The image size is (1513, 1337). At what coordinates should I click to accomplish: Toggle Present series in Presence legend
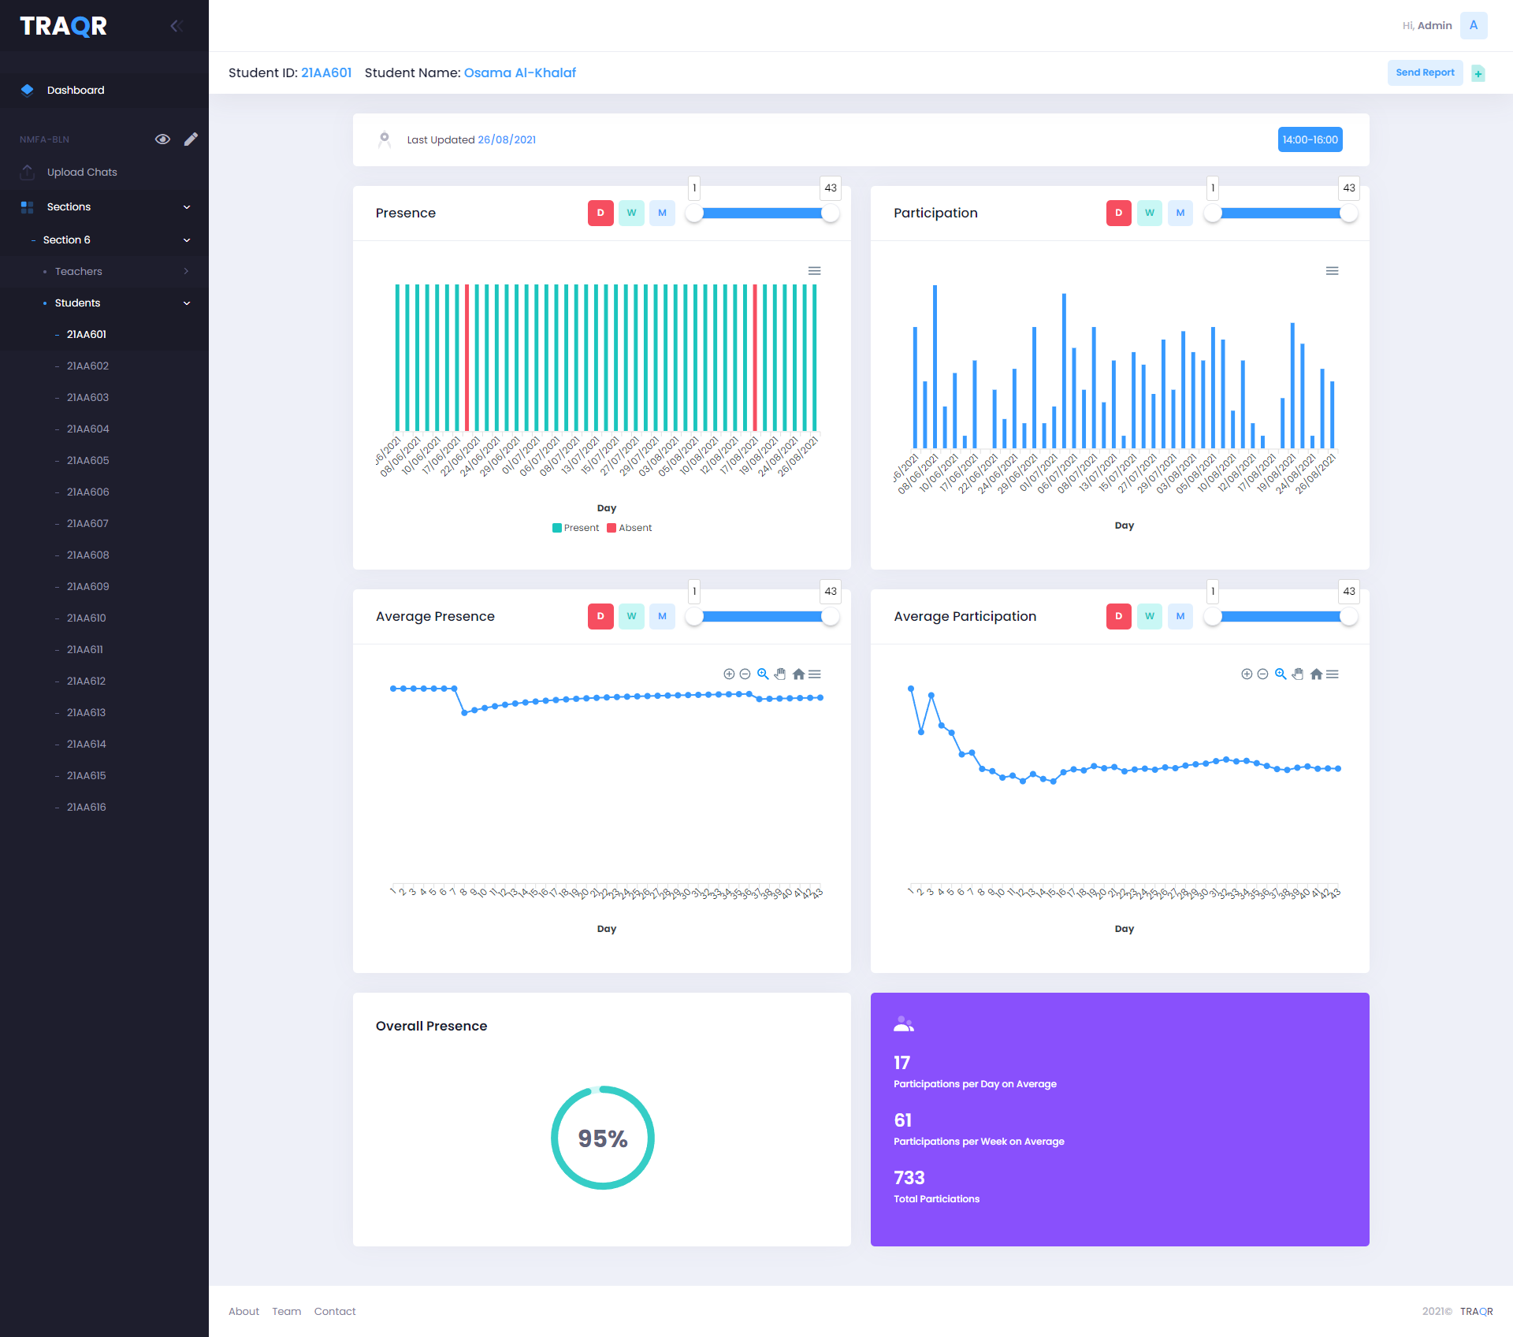tap(575, 528)
